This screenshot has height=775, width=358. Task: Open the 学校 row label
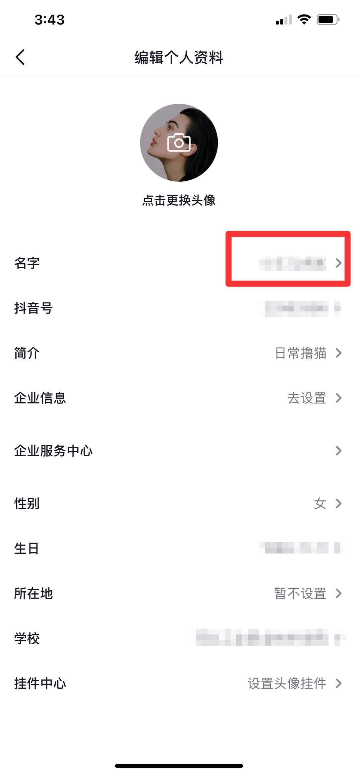[27, 638]
